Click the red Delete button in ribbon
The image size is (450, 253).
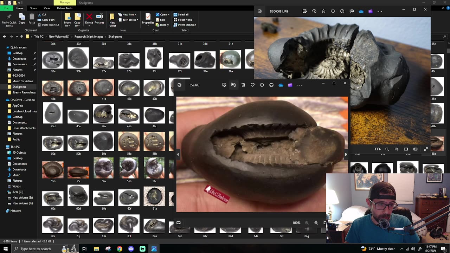pyautogui.click(x=89, y=19)
